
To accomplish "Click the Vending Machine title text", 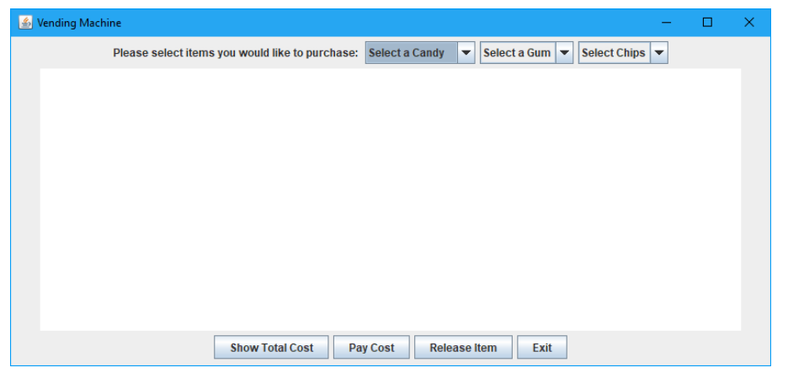I will pyautogui.click(x=79, y=23).
